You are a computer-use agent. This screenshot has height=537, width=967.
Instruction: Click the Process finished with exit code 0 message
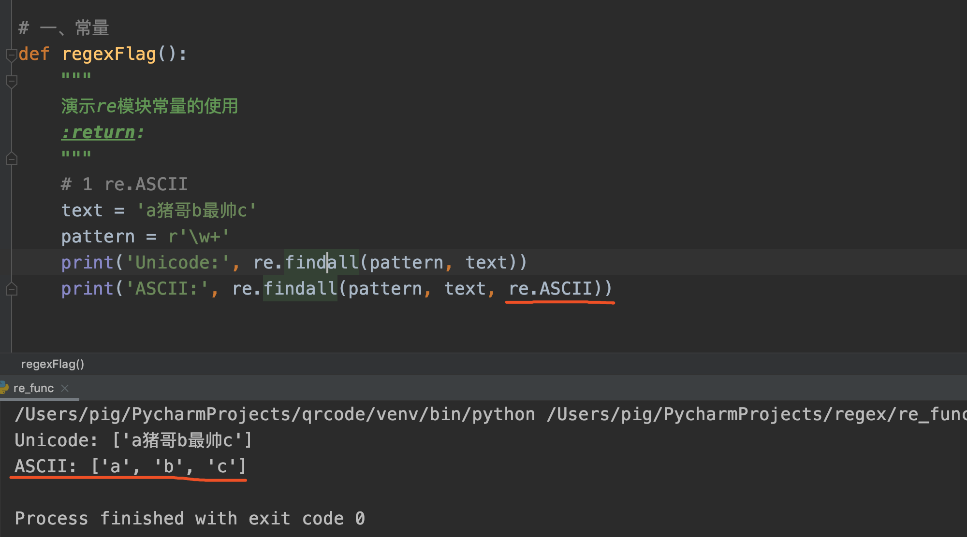189,518
